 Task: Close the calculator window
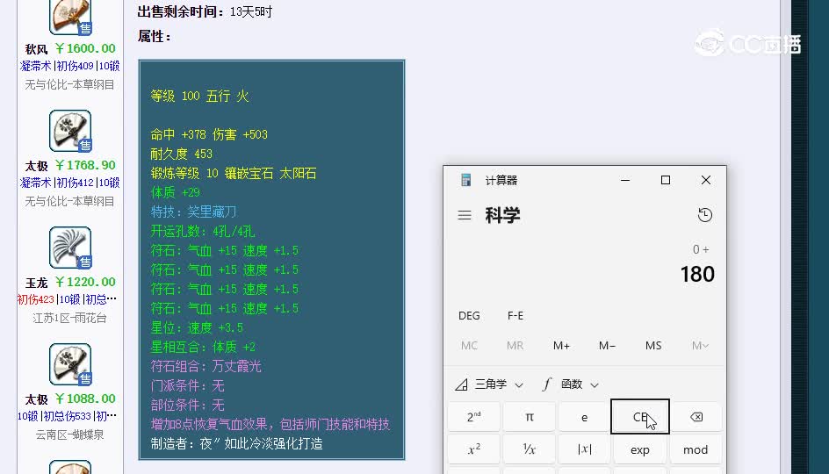click(x=706, y=180)
